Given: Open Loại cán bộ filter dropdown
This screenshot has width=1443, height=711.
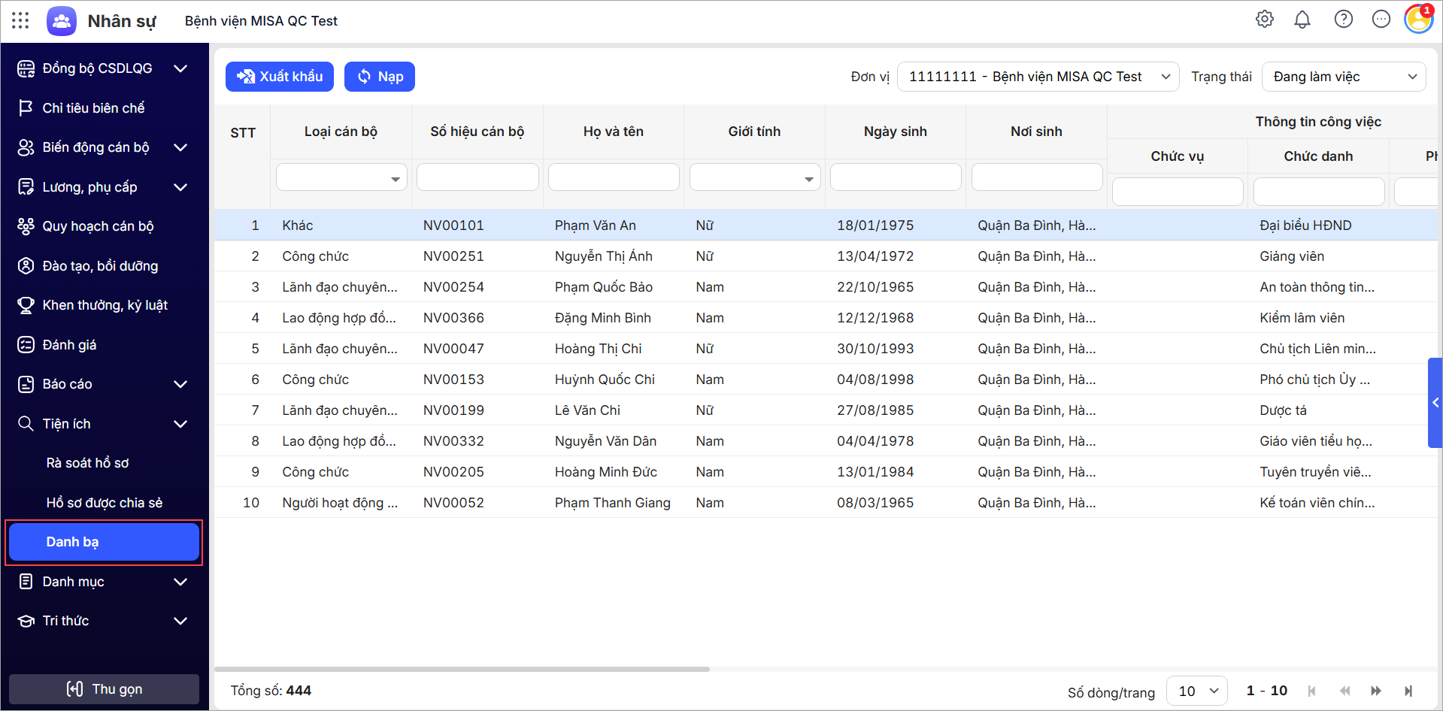Looking at the screenshot, I should [341, 178].
